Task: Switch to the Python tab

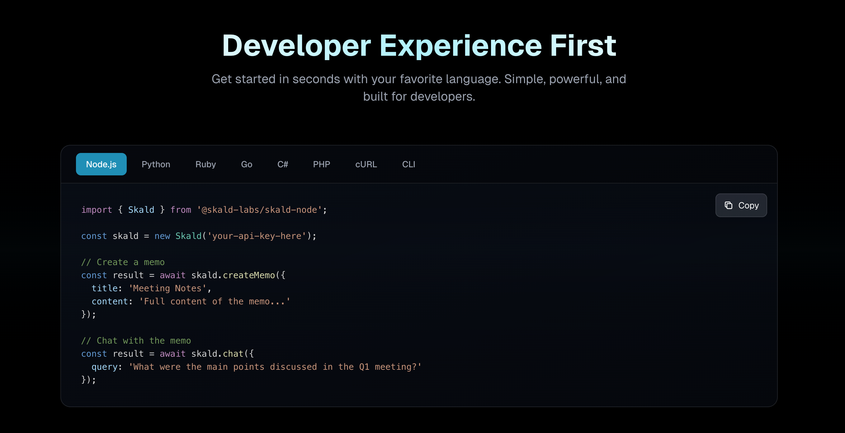Action: pos(156,164)
